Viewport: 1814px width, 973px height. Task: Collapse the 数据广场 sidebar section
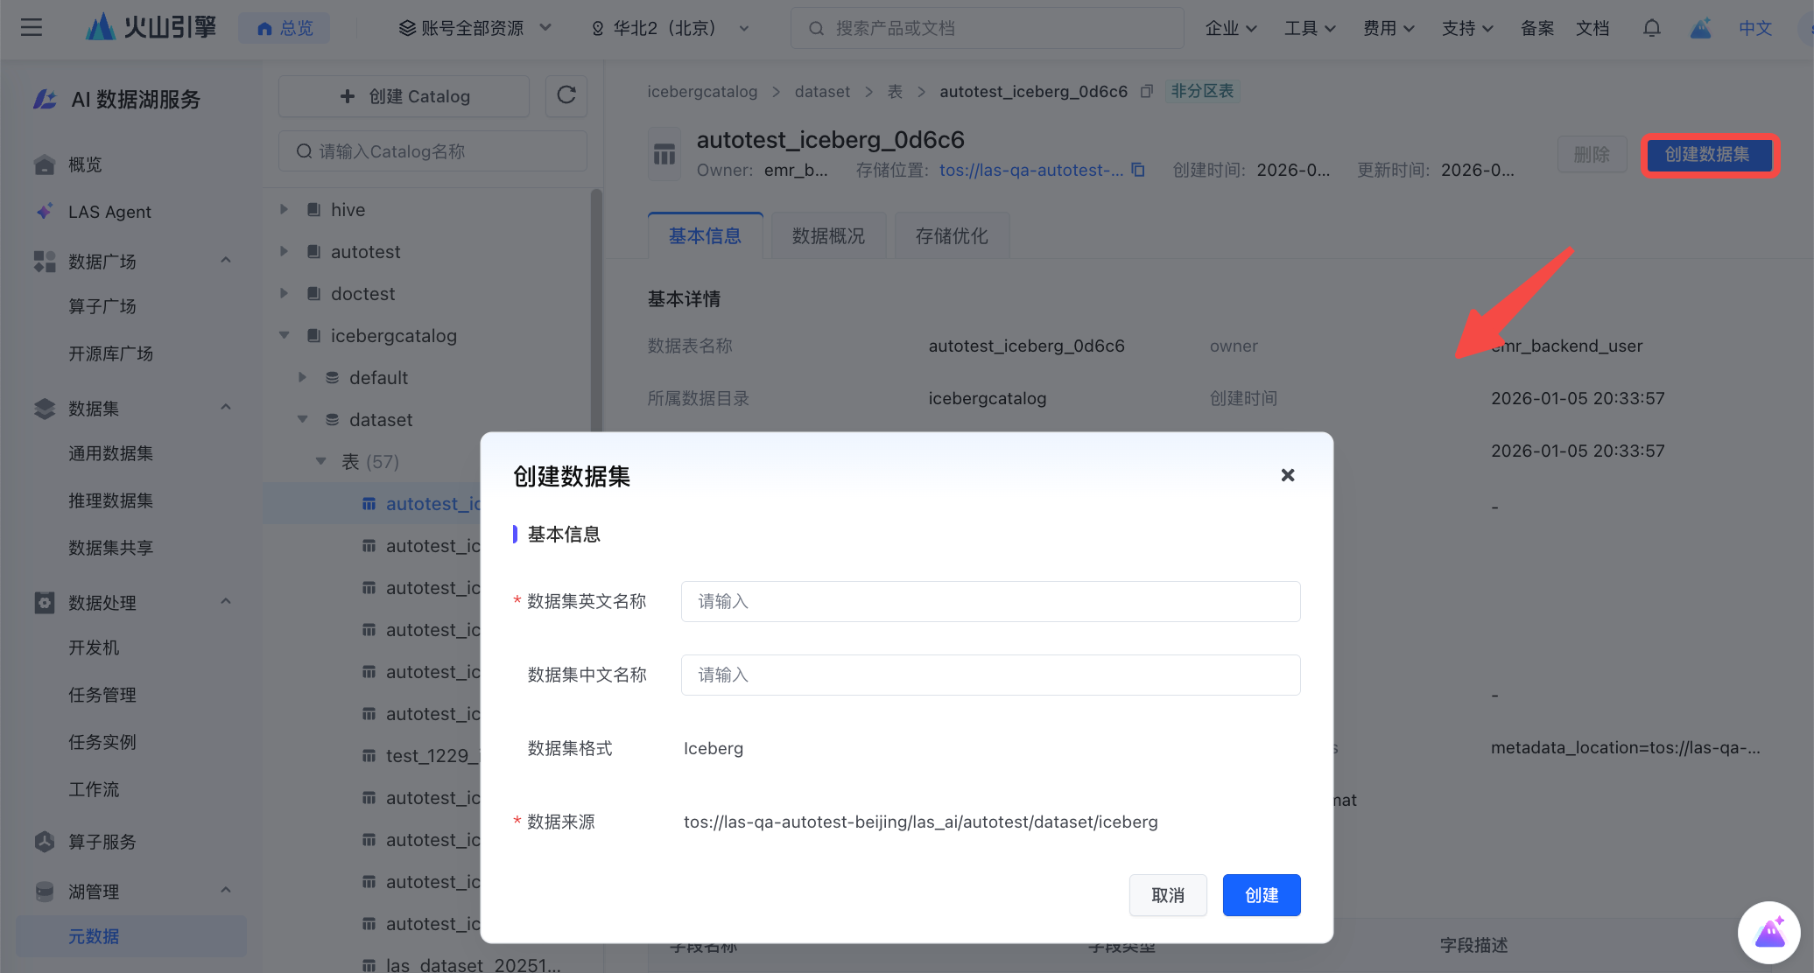[226, 261]
